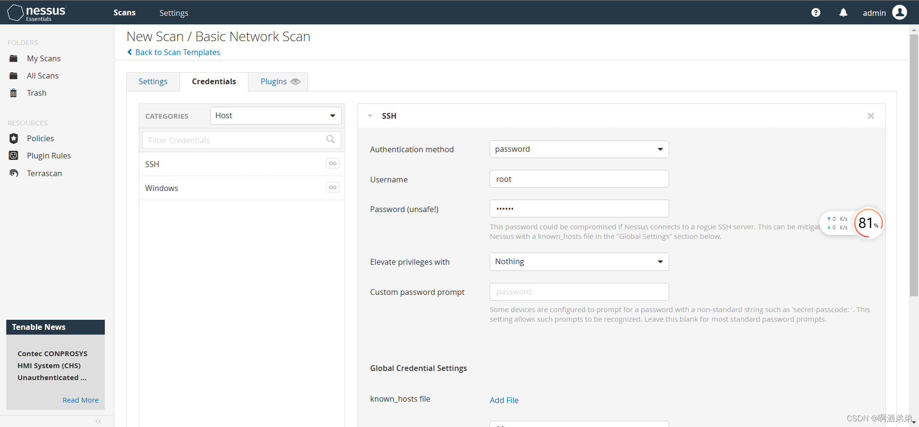Select SSH in the credentials list

tap(242, 164)
